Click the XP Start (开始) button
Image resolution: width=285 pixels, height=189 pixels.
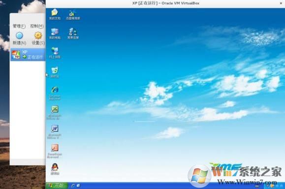click(x=57, y=186)
